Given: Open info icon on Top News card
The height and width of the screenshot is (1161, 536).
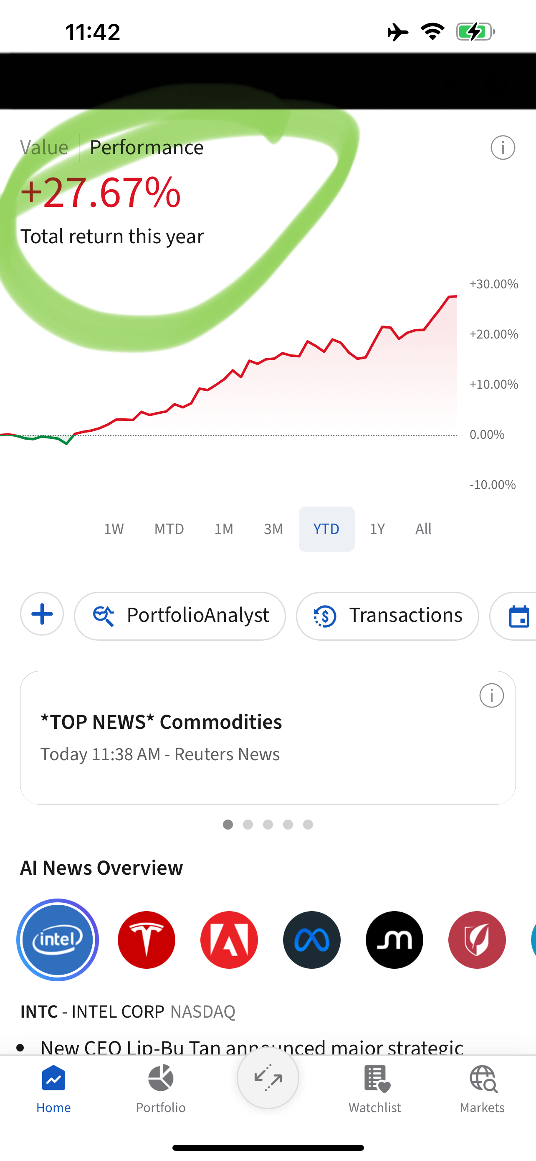Looking at the screenshot, I should tap(491, 695).
